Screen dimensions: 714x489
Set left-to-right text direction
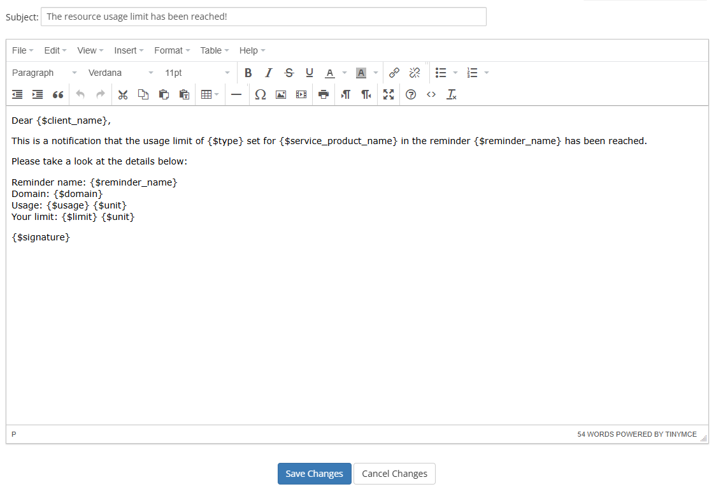point(346,94)
